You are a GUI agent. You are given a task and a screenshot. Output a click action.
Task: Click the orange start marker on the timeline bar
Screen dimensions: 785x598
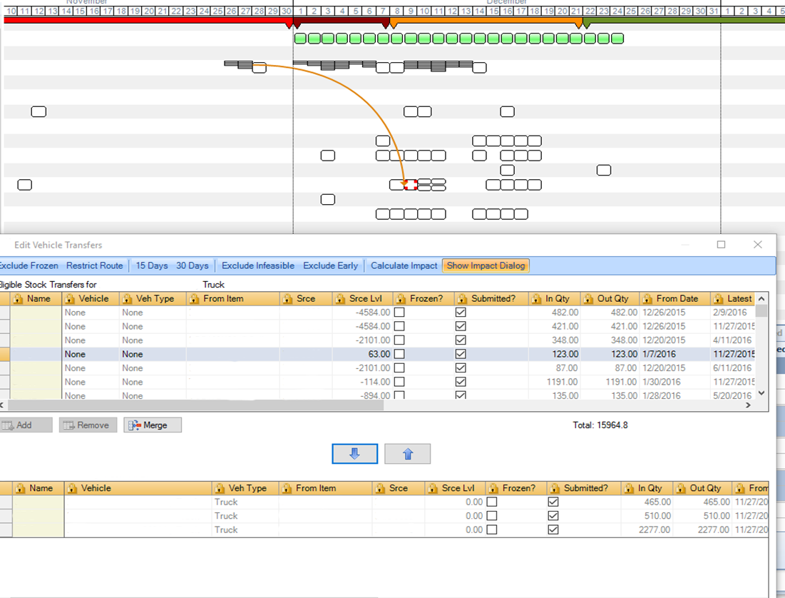click(x=393, y=24)
